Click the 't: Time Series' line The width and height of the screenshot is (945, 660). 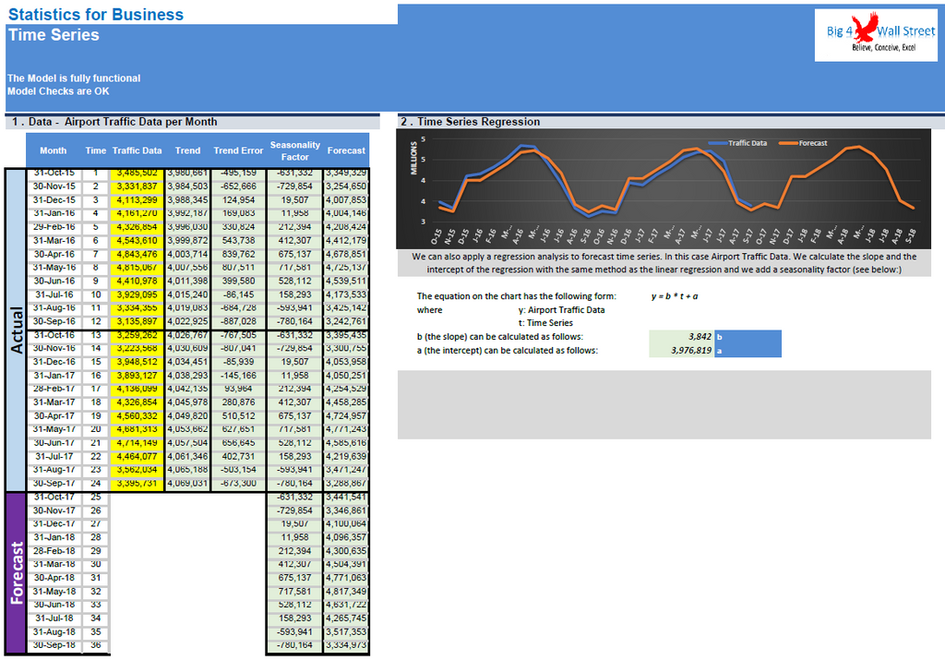click(545, 322)
